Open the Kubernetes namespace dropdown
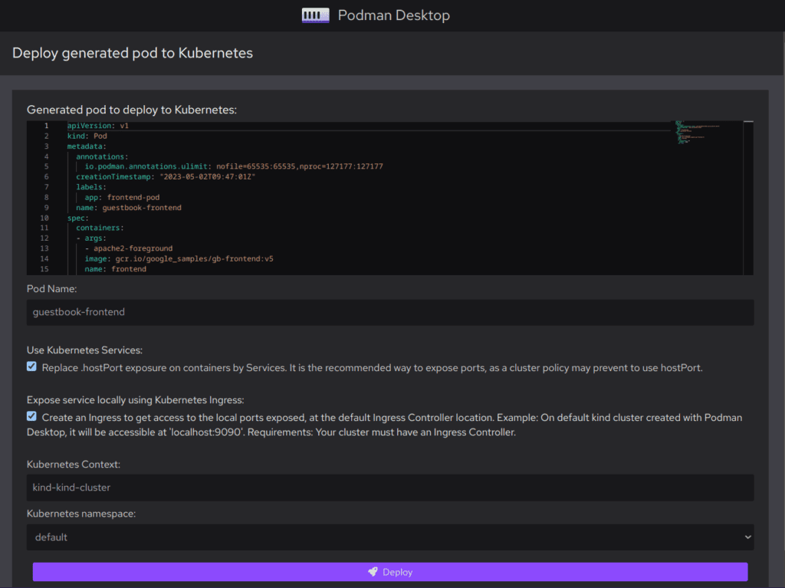Screen dimensions: 785x588 pos(390,537)
